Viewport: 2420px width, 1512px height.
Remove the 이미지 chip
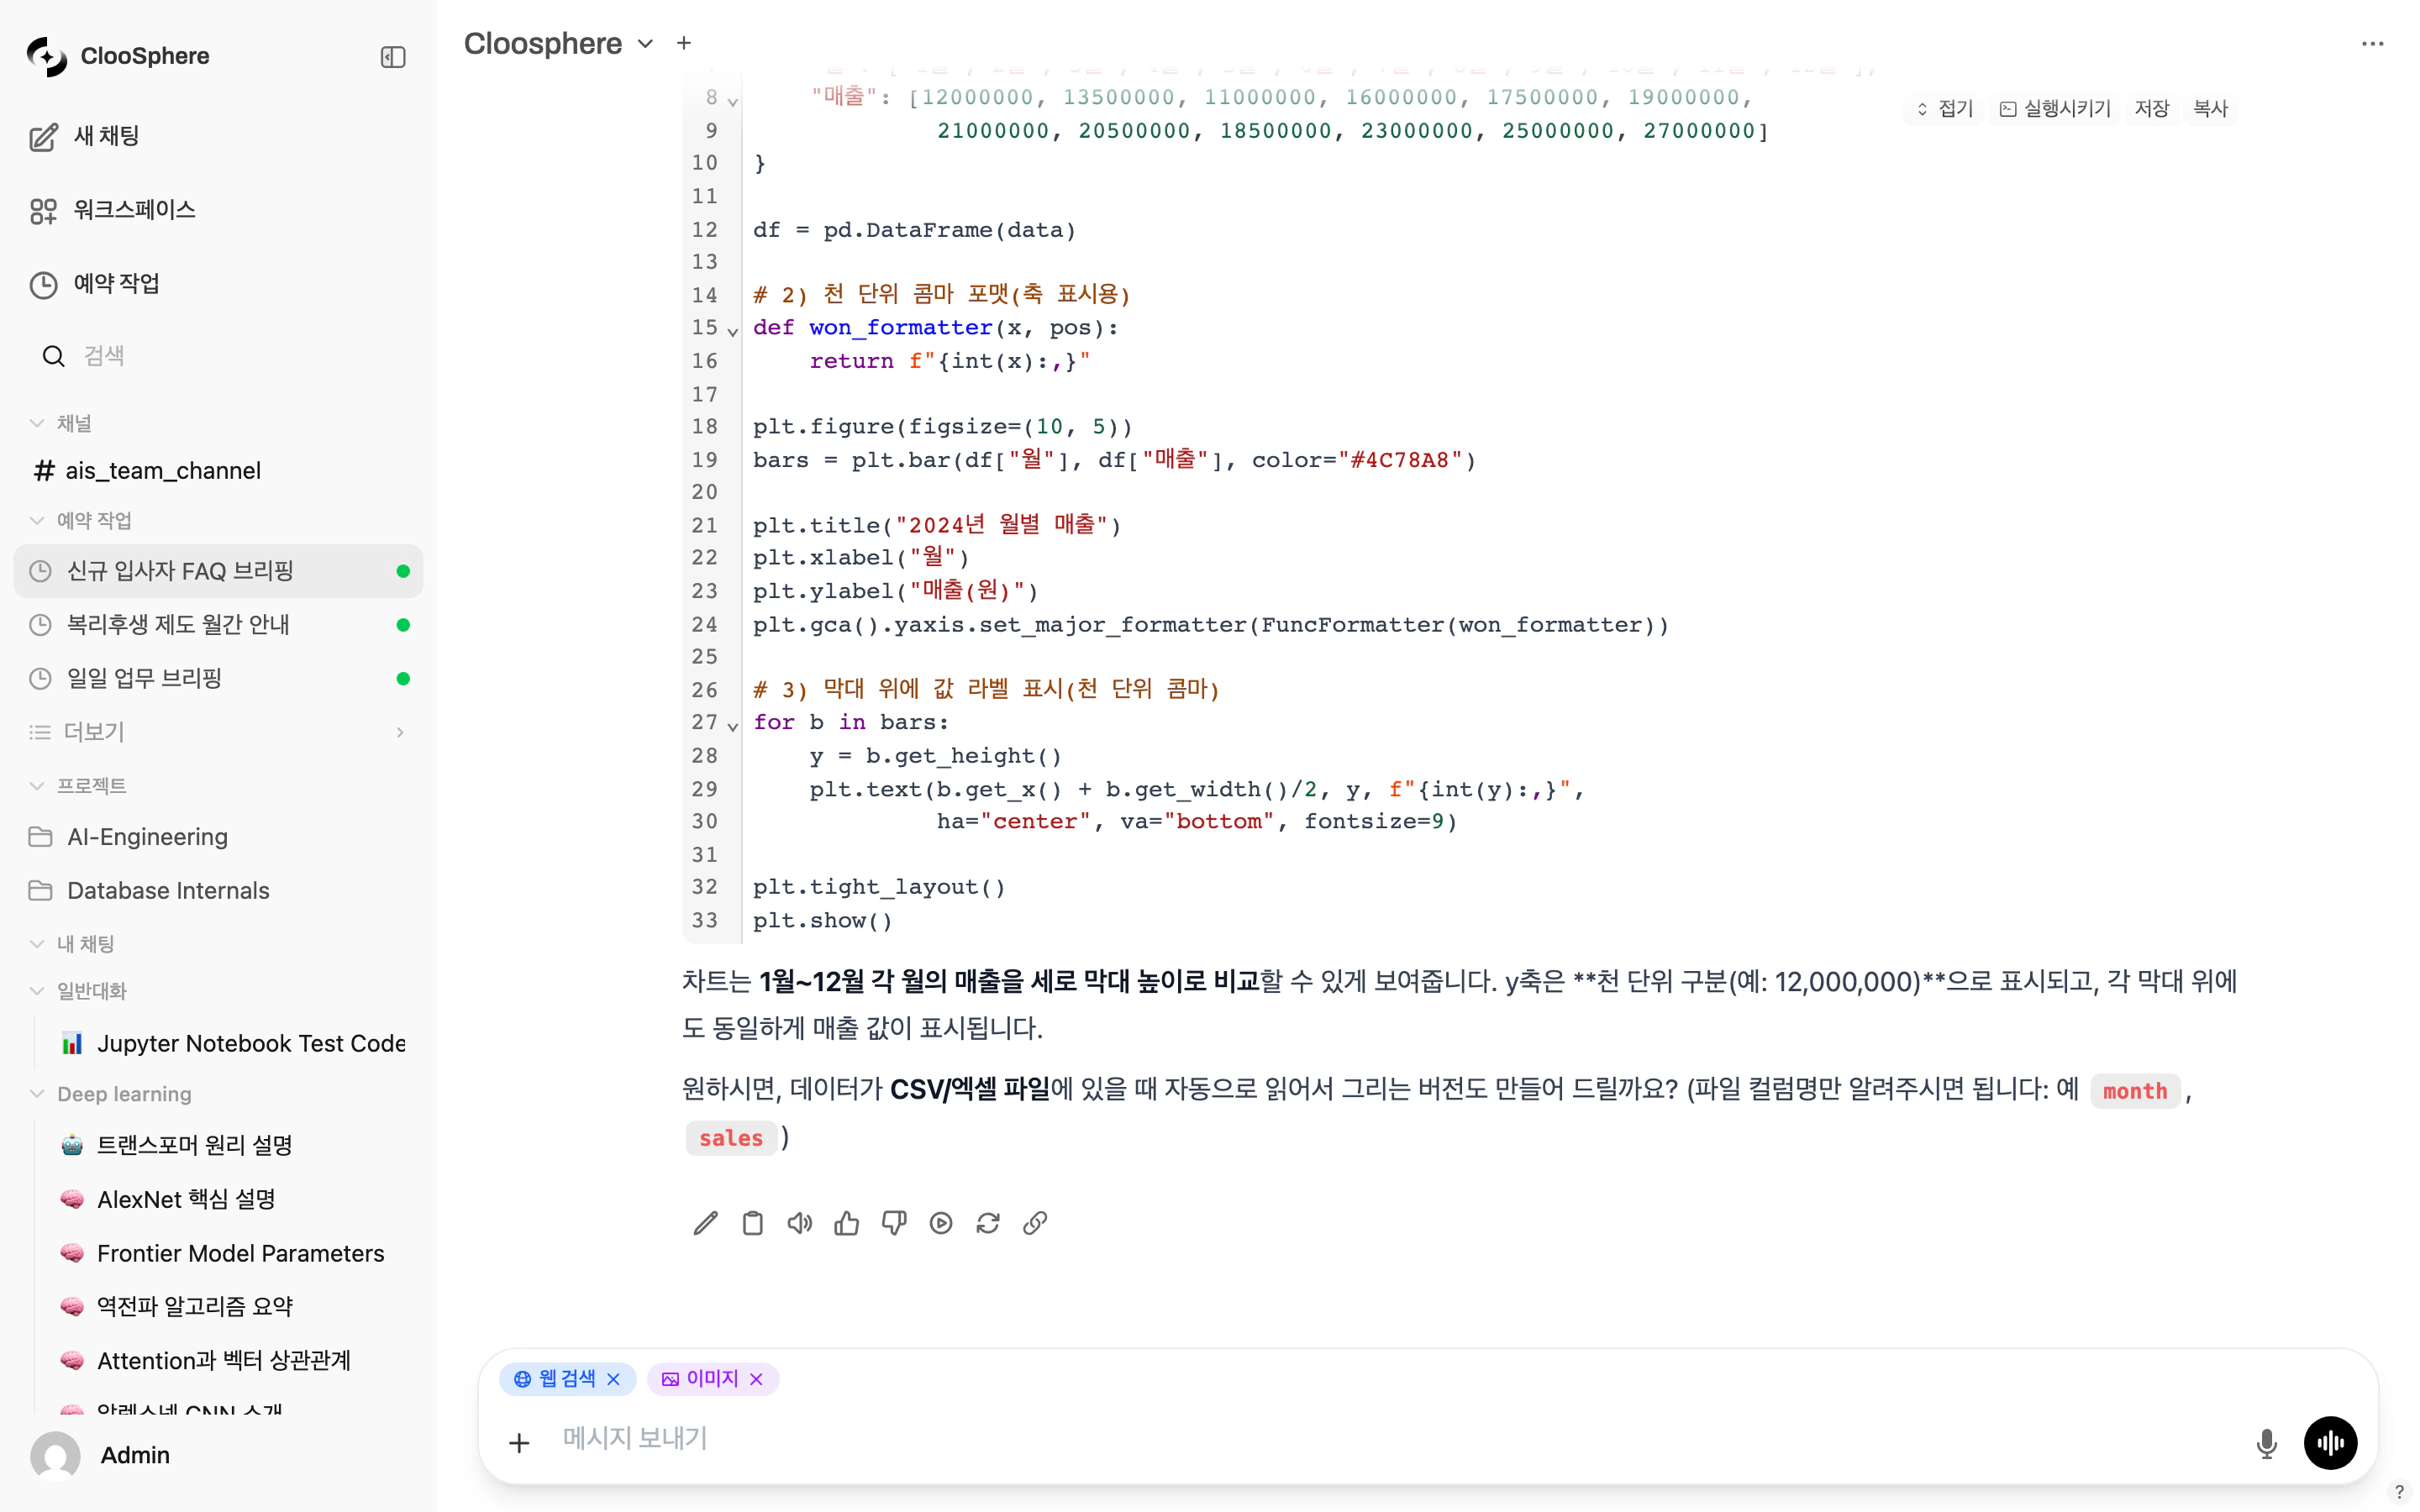[756, 1378]
